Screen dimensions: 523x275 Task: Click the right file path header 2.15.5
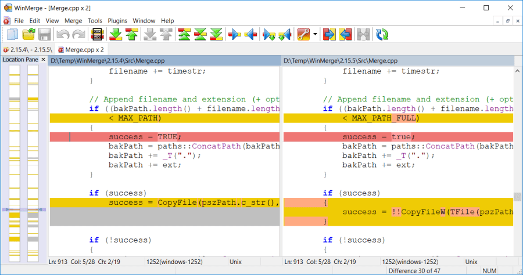[399, 60]
